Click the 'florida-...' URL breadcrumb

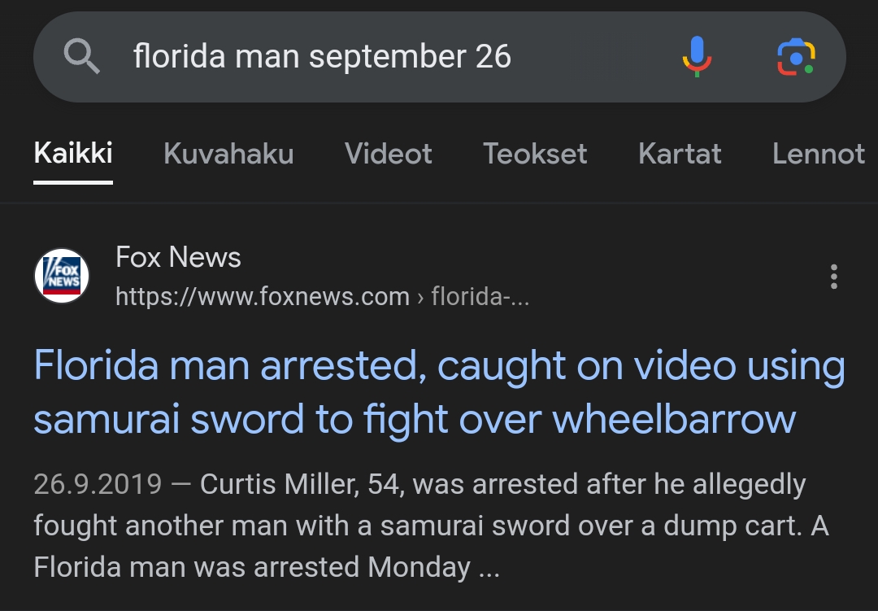coord(480,297)
